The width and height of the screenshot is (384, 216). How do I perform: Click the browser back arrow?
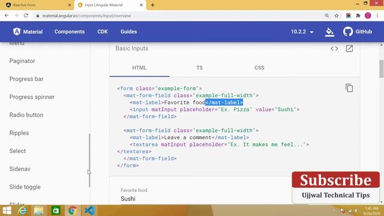tap(7, 16)
